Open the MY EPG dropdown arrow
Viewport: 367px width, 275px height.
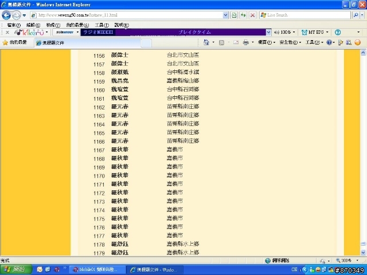coord(327,32)
